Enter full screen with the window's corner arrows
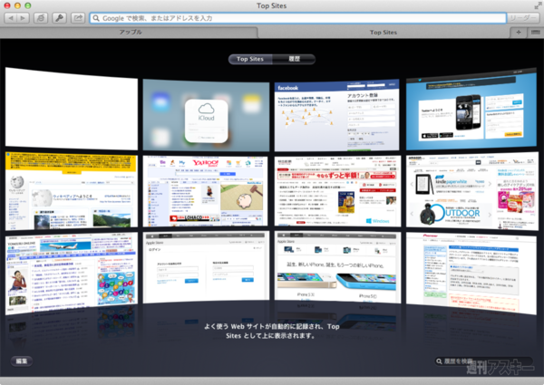 pos(538,5)
